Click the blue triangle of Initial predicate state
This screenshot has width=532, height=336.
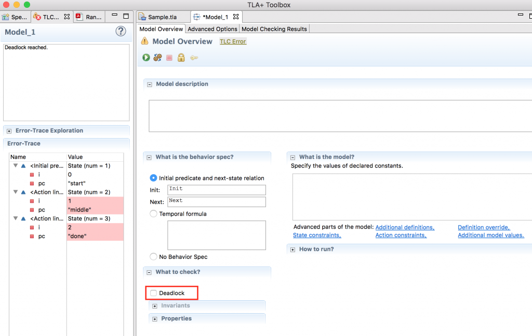23,166
